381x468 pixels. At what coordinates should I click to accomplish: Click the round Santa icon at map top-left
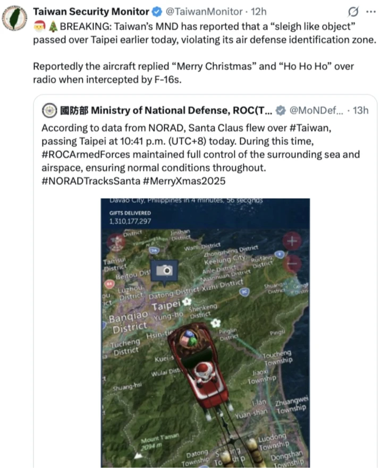[x=116, y=242]
